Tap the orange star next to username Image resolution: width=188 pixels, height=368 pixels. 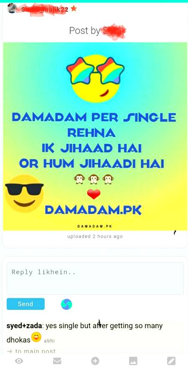click(74, 9)
